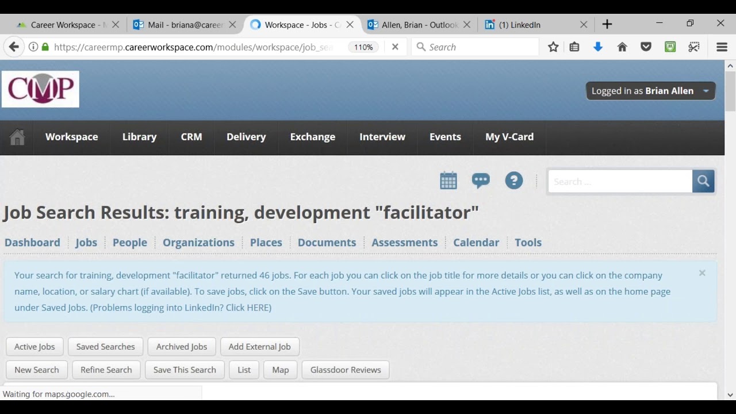Screen dimensions: 736x414
Task: Click browser back arrow
Action: (x=14, y=47)
